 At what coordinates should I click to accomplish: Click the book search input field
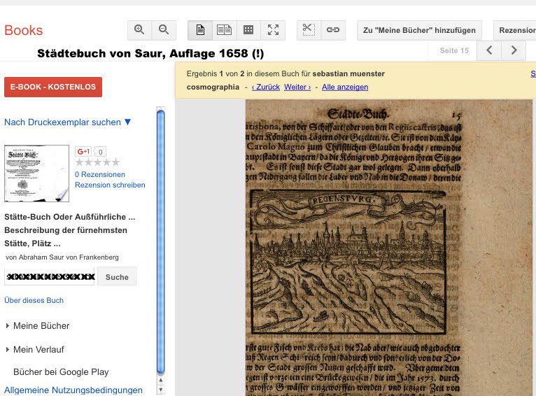[x=50, y=277]
